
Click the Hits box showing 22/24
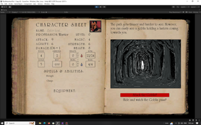(x=90, y=55)
